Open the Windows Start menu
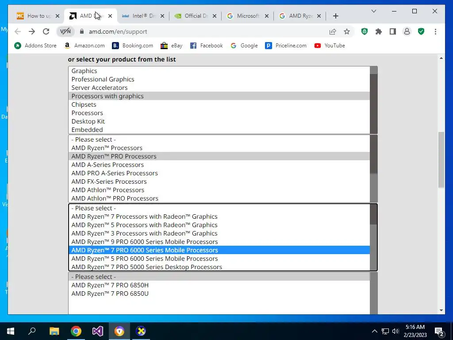 (x=11, y=331)
